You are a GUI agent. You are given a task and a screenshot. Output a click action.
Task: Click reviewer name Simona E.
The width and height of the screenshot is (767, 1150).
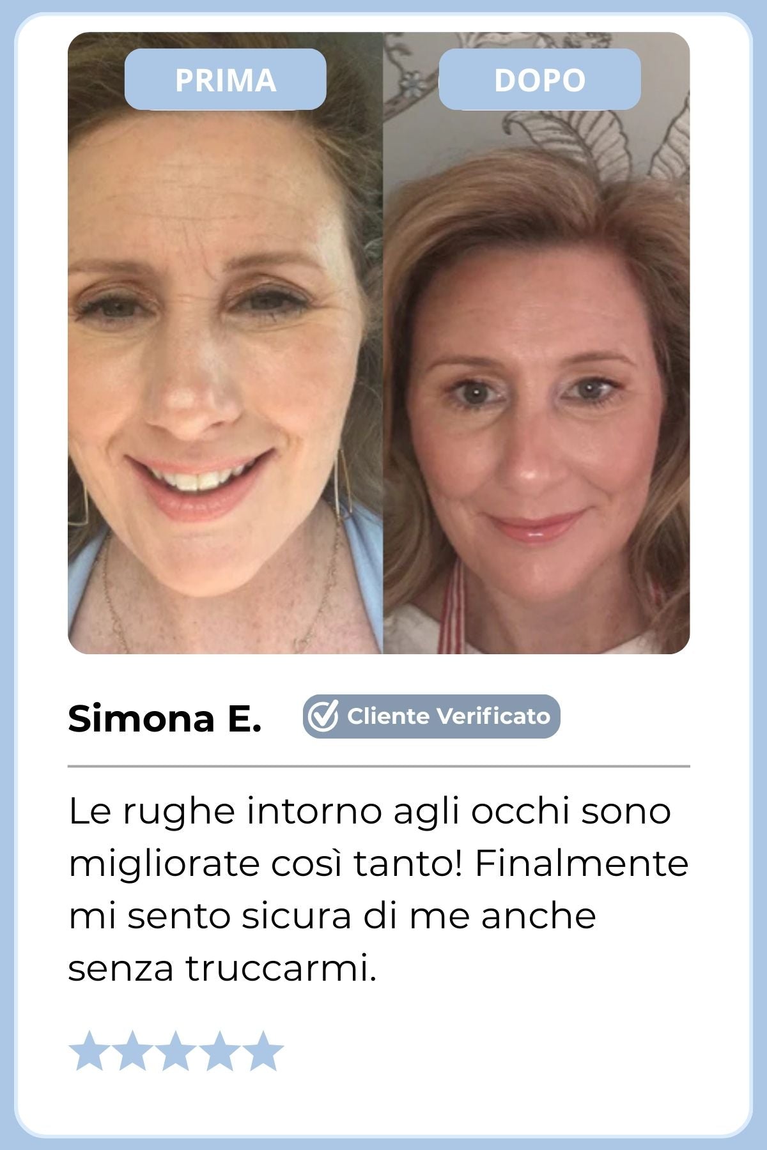click(x=165, y=718)
